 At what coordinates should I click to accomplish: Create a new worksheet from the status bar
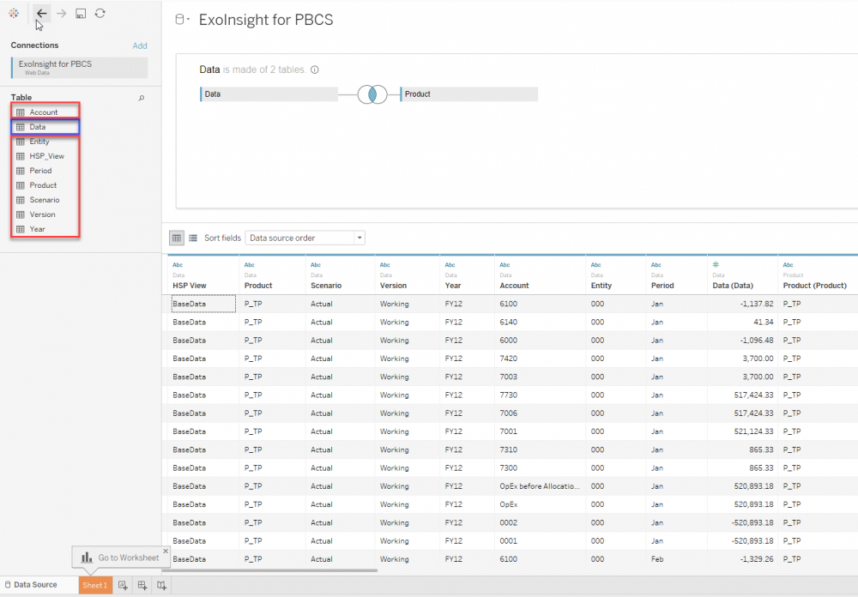[124, 584]
